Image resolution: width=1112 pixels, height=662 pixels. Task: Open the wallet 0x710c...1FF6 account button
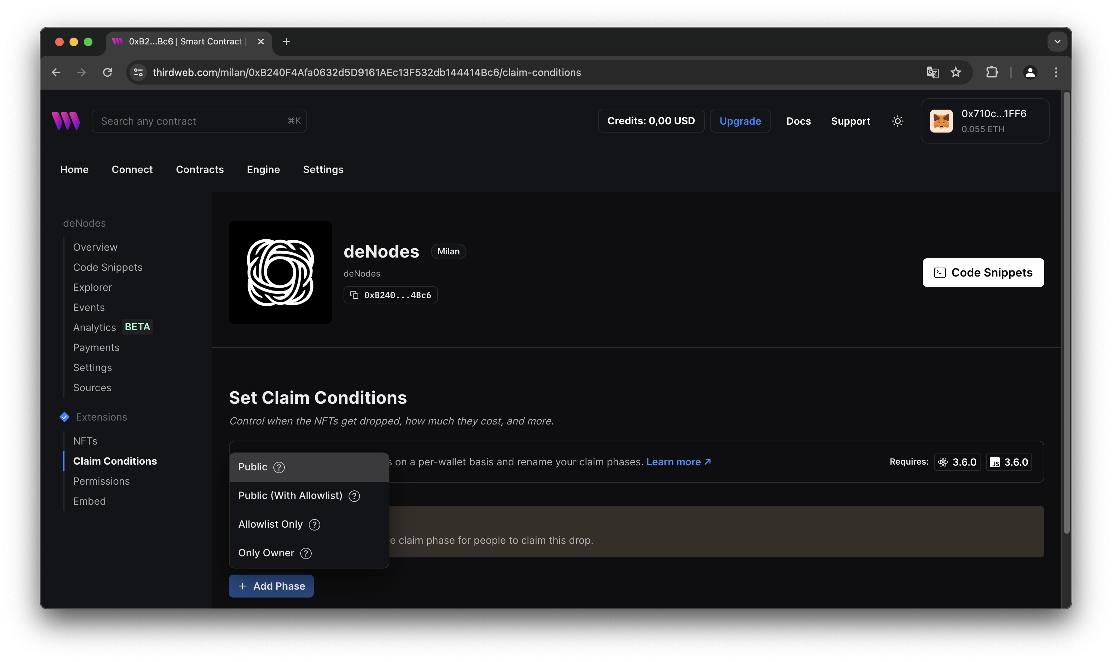[984, 121]
